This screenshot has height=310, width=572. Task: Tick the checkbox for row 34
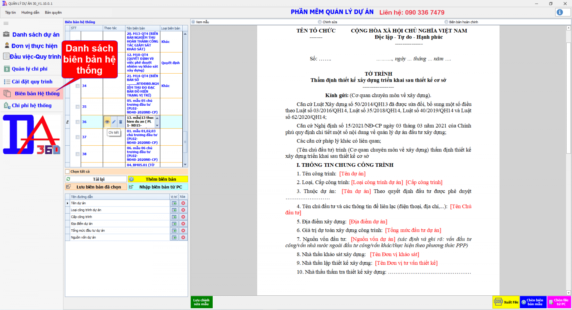click(x=78, y=86)
